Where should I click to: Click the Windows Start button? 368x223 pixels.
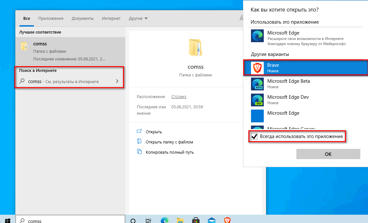pyautogui.click(x=7, y=220)
